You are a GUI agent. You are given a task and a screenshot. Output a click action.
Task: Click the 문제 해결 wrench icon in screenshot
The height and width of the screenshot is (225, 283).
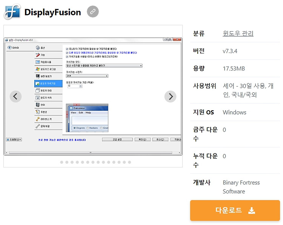pyautogui.click(x=38, y=126)
